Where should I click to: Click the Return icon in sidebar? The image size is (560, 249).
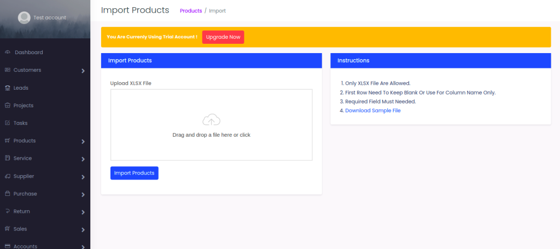pos(8,211)
